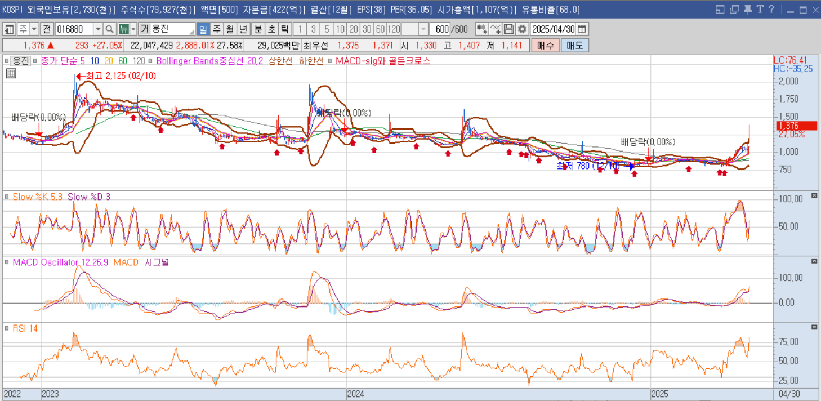This screenshot has height=401, width=821.
Task: Open the calendar date picker icon
Action: pos(582,29)
